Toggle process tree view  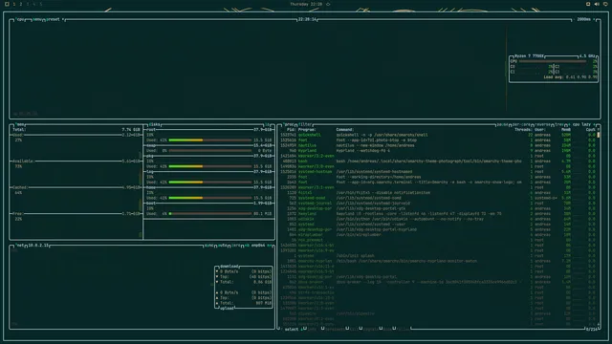pyautogui.click(x=559, y=124)
